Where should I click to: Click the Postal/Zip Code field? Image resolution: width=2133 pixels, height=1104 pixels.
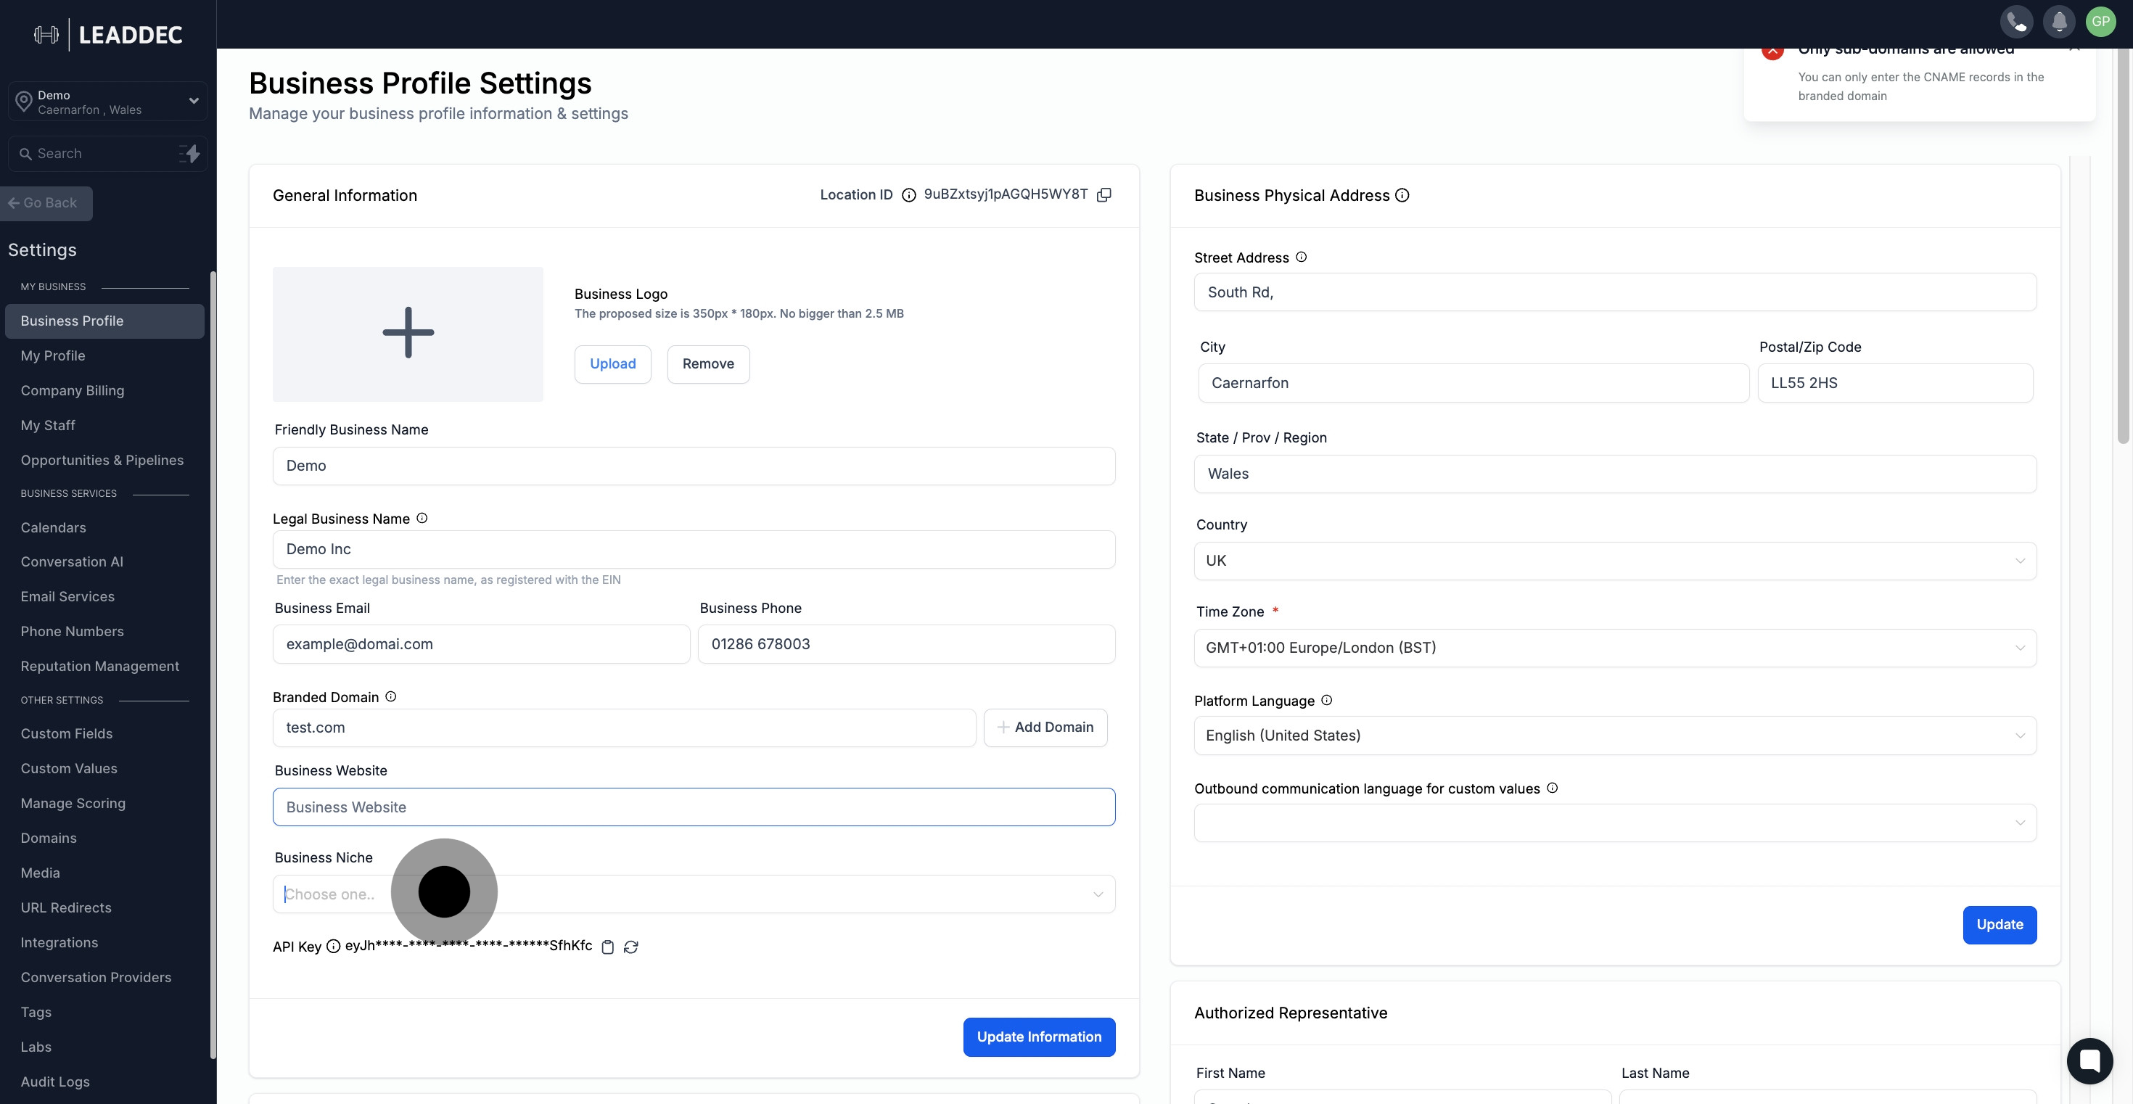coord(1894,383)
